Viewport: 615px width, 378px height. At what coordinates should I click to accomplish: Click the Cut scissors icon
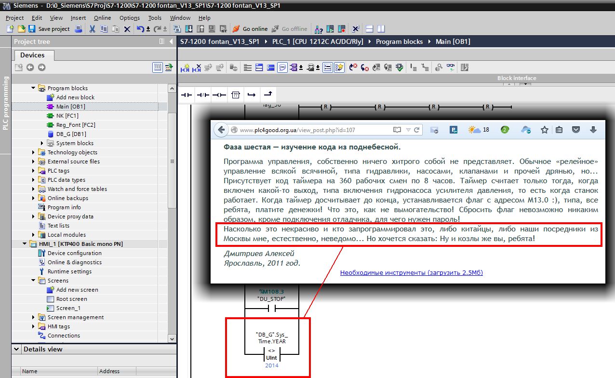pyautogui.click(x=92, y=29)
